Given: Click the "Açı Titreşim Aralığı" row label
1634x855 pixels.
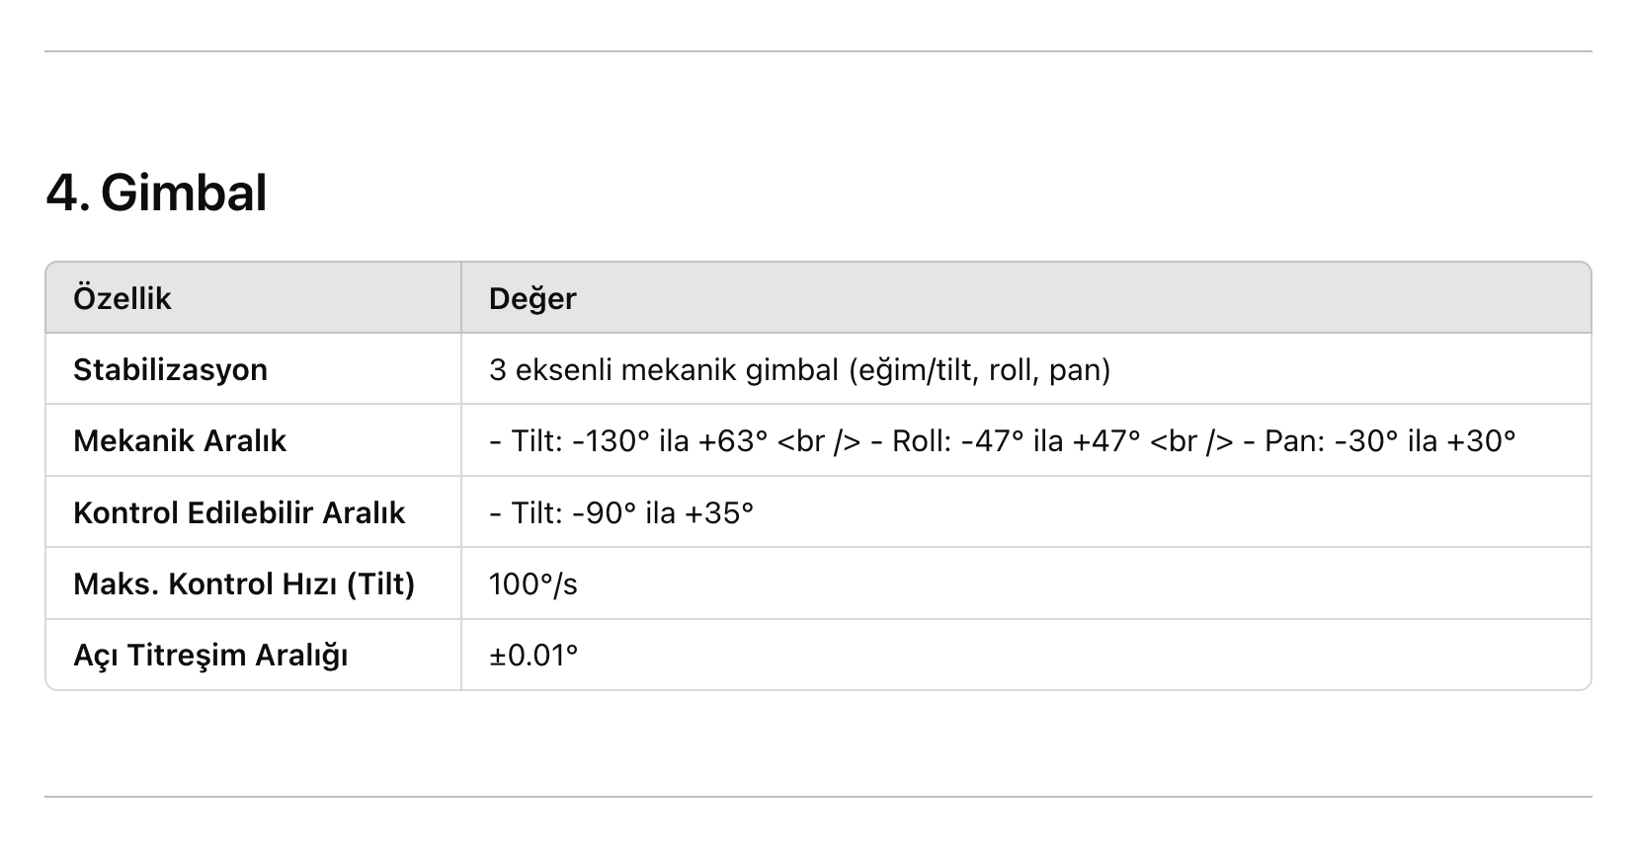Looking at the screenshot, I should coord(210,655).
